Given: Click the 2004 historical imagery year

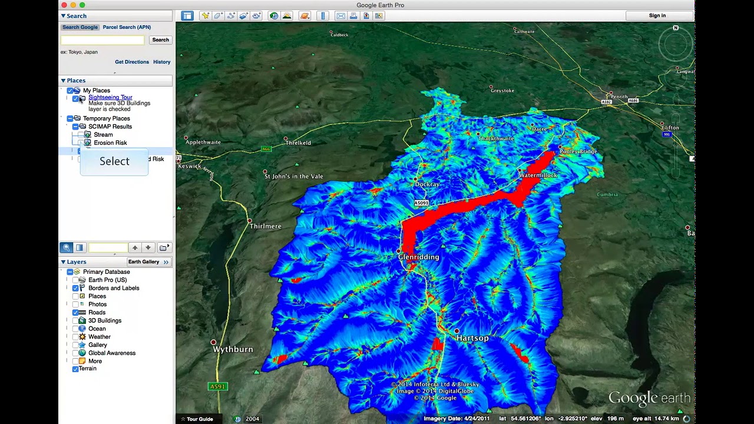Looking at the screenshot, I should click(252, 419).
